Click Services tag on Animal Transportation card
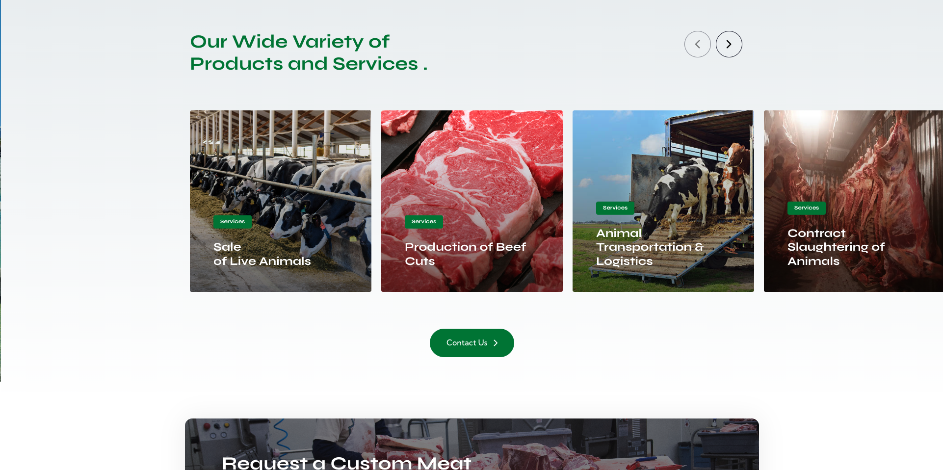This screenshot has width=943, height=470. [x=615, y=208]
